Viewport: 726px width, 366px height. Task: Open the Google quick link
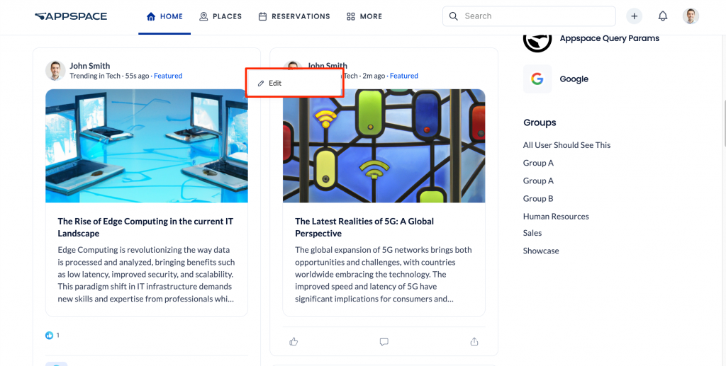pos(574,79)
